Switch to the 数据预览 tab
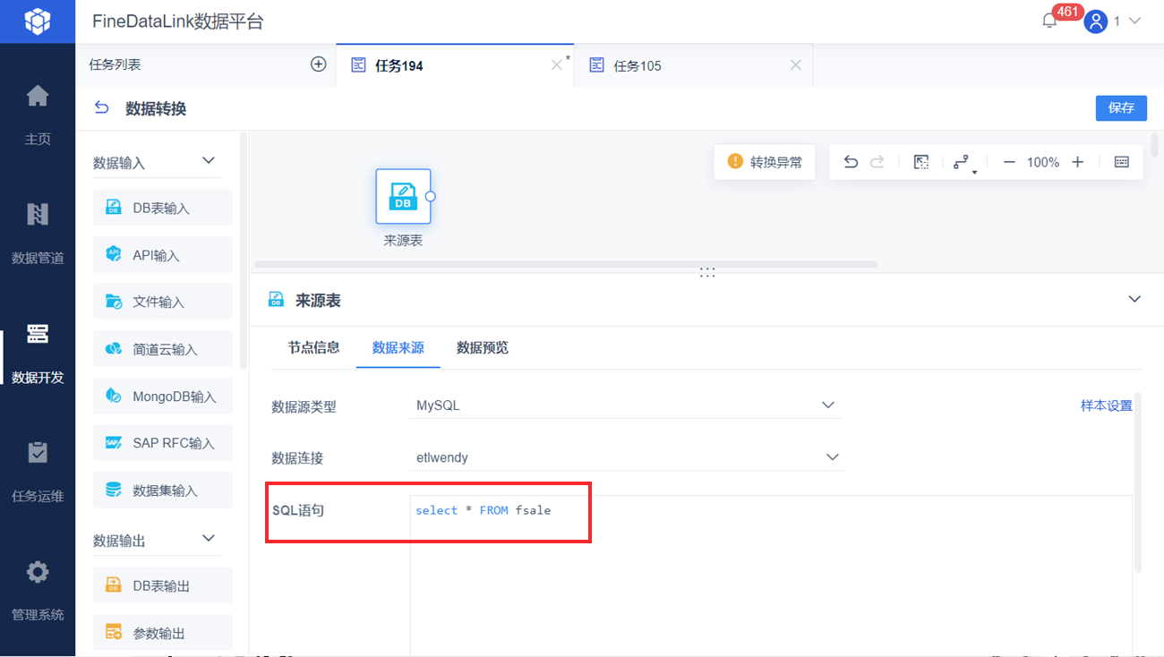 pos(483,347)
